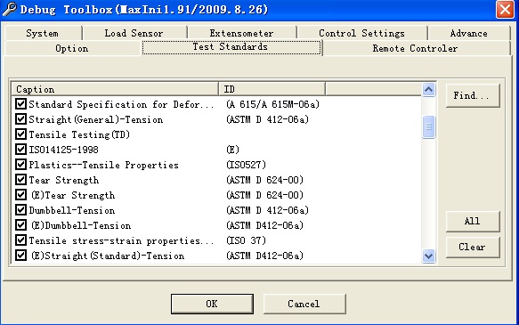Click the Clear button
Viewport: 519px width, 325px height.
(473, 247)
